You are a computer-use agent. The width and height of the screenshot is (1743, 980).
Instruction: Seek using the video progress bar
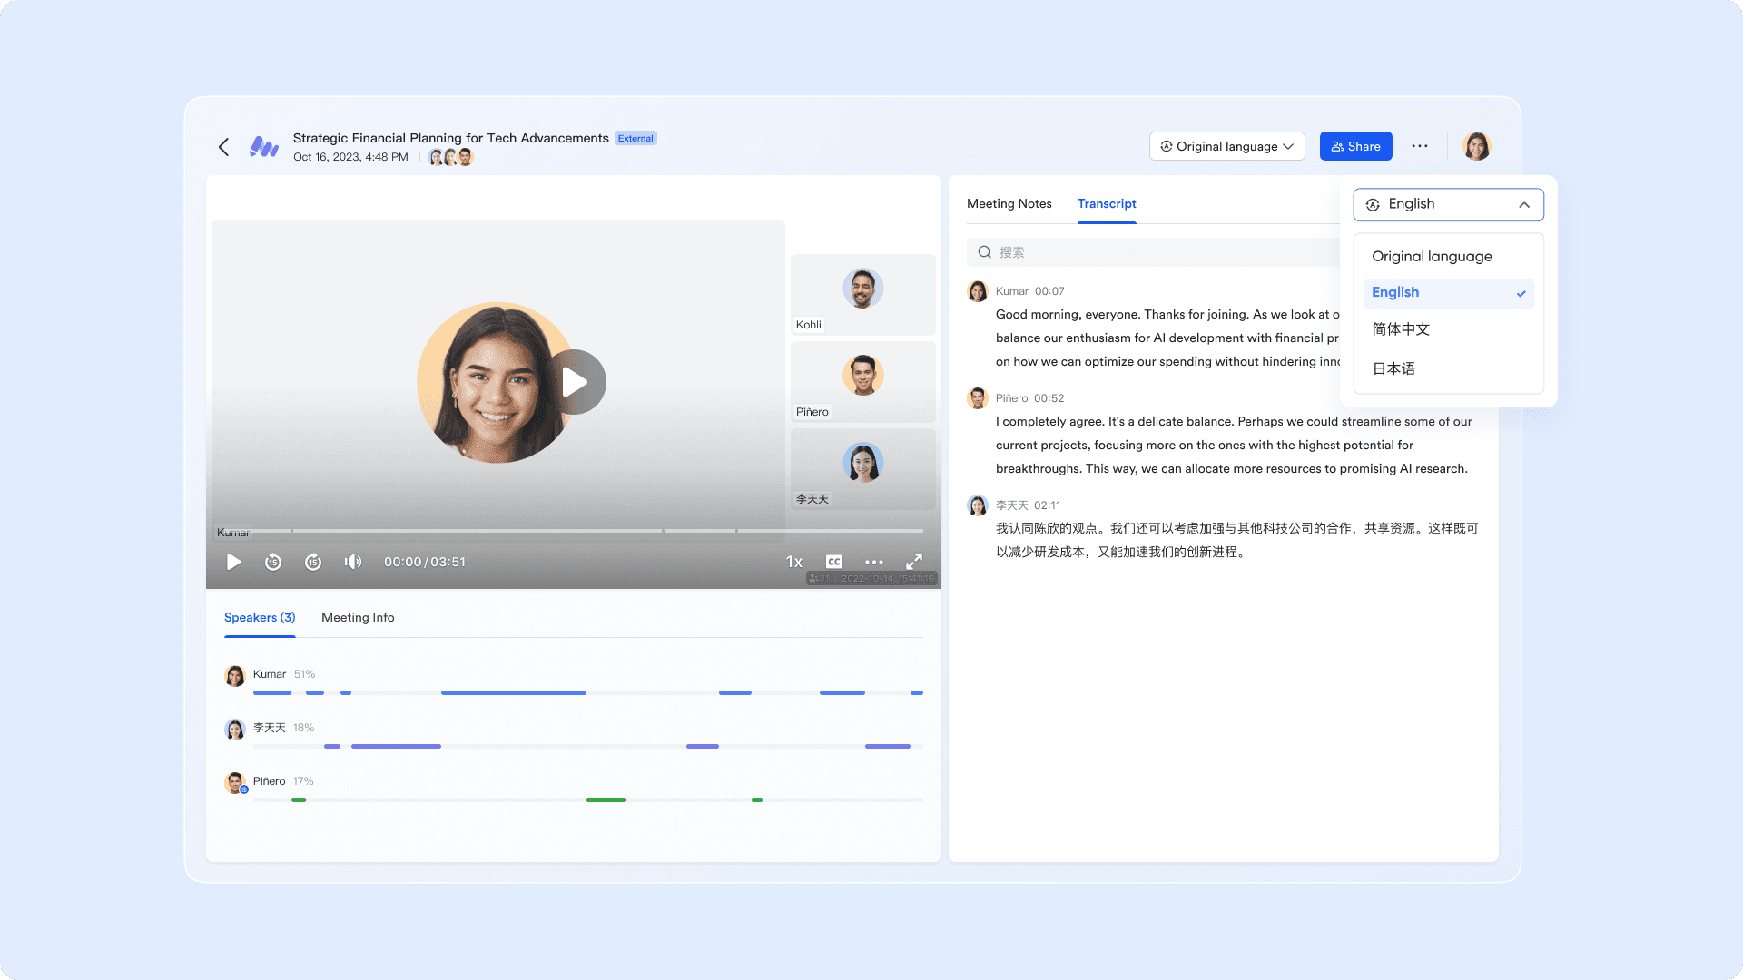pos(570,531)
